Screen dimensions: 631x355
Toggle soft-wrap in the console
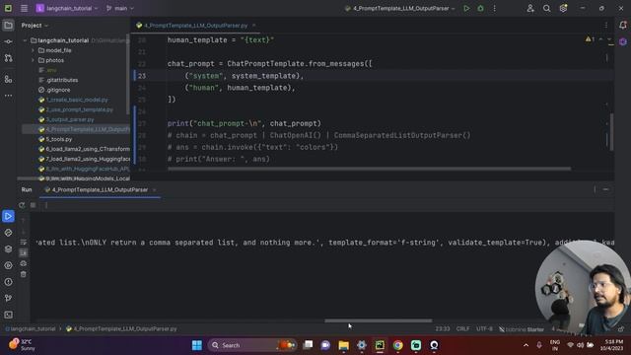coord(24,243)
